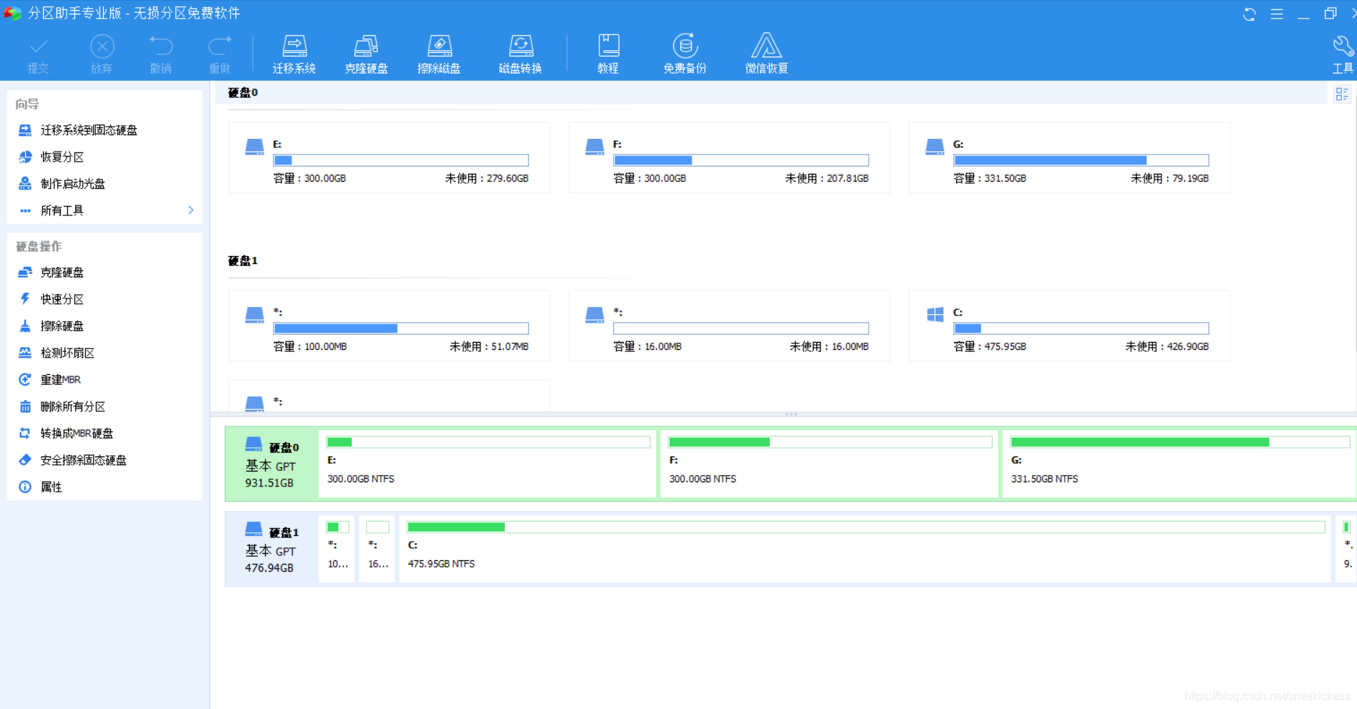Expand the 所有工具 arrow
The width and height of the screenshot is (1357, 709).
click(190, 210)
